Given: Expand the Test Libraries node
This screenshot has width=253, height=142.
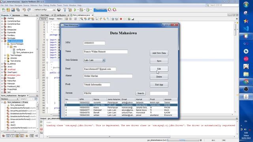Looking at the screenshot, I should pyautogui.click(x=5, y=61).
